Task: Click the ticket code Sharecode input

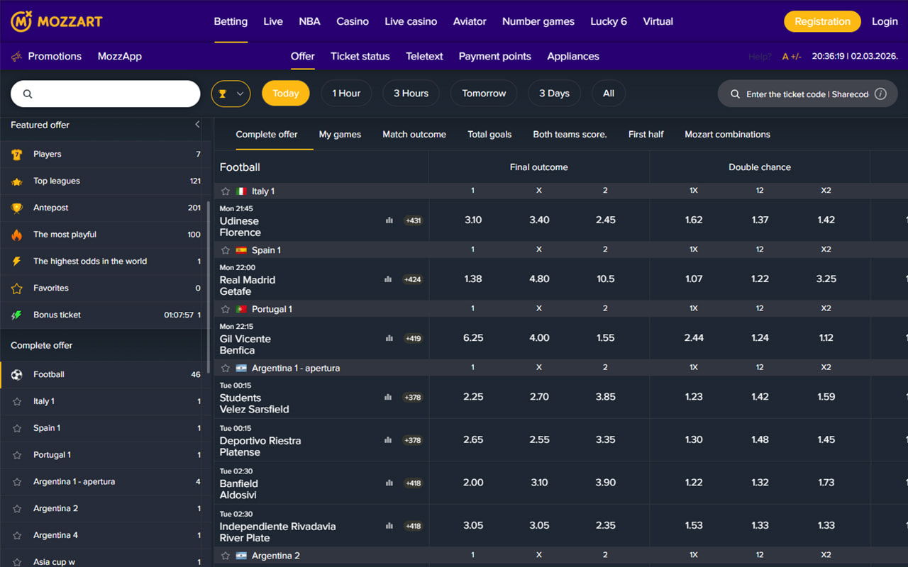Action: [807, 94]
